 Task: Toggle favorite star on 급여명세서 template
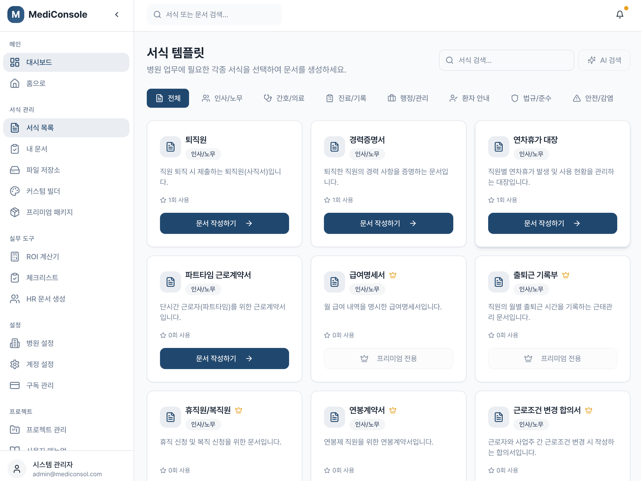coord(327,335)
